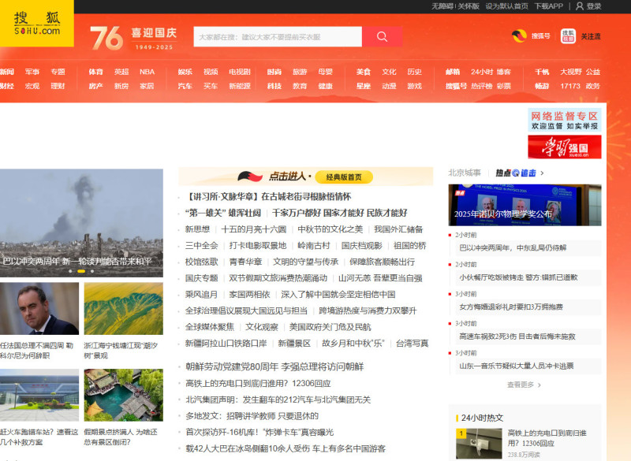Open the 下载APP option in top bar
Screen dimensions: 631x461
[549, 6]
